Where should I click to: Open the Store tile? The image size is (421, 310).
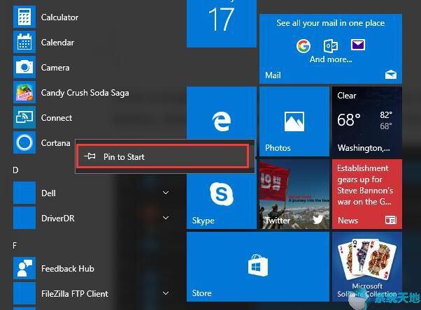[x=258, y=267]
